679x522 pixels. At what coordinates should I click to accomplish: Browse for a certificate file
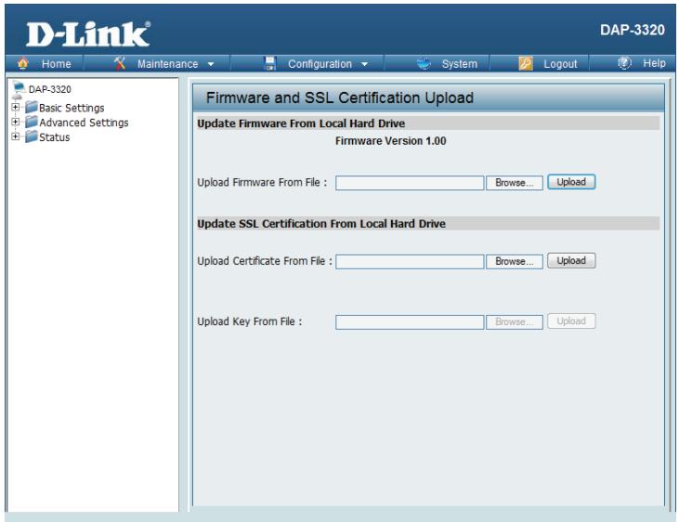[515, 262]
